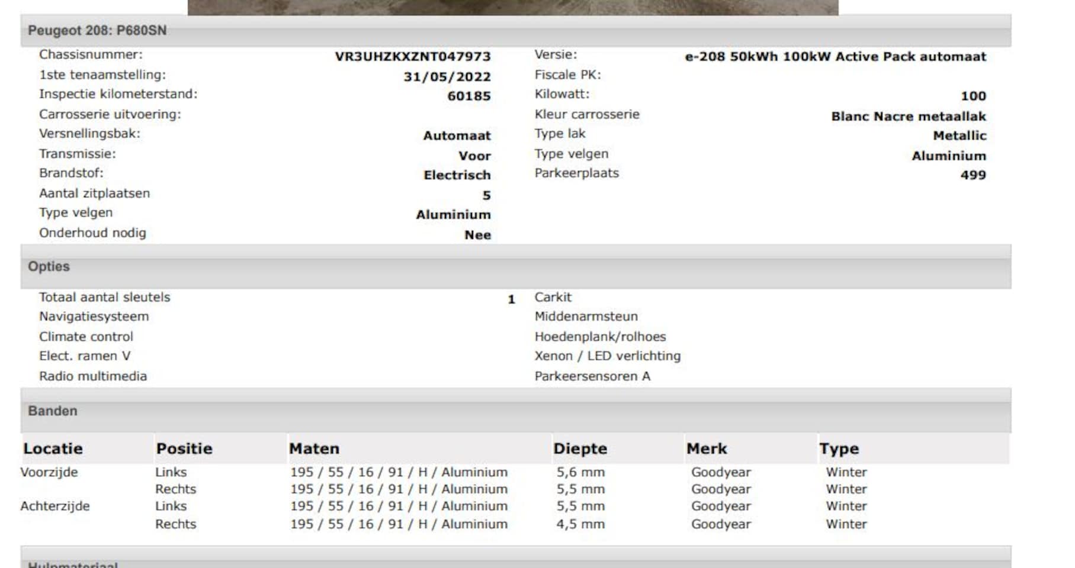
Task: Click the Chassisnummer label
Action: tap(91, 55)
